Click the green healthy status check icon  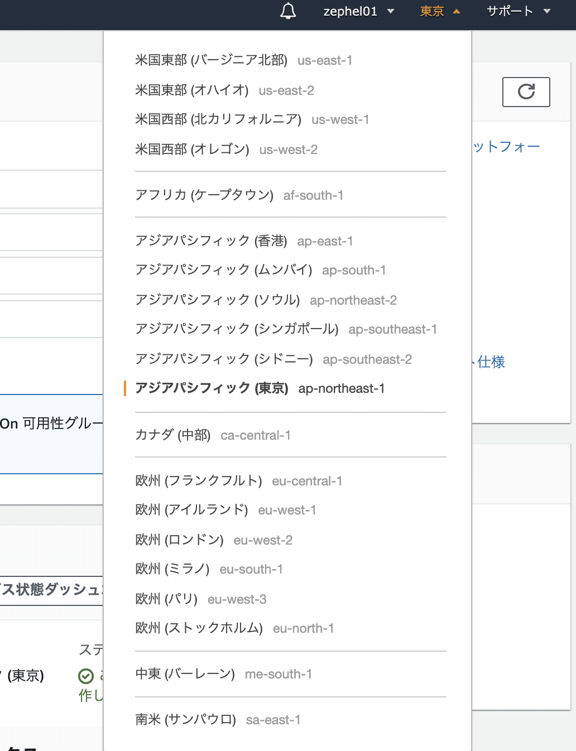[85, 676]
